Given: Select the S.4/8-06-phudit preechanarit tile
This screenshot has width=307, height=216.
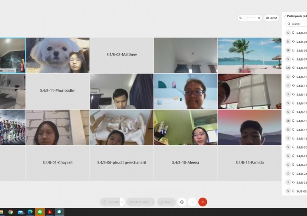Looking at the screenshot, I should tap(122, 163).
